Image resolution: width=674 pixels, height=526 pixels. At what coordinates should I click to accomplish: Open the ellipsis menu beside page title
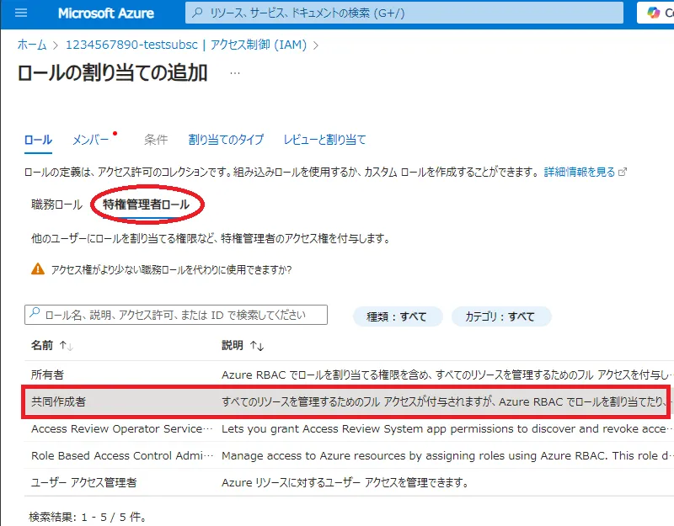[235, 73]
